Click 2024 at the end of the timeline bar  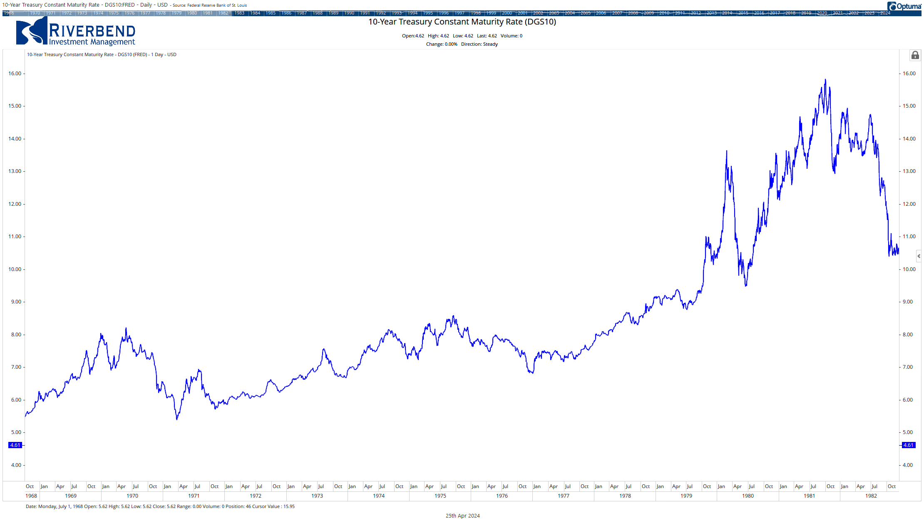(x=885, y=13)
